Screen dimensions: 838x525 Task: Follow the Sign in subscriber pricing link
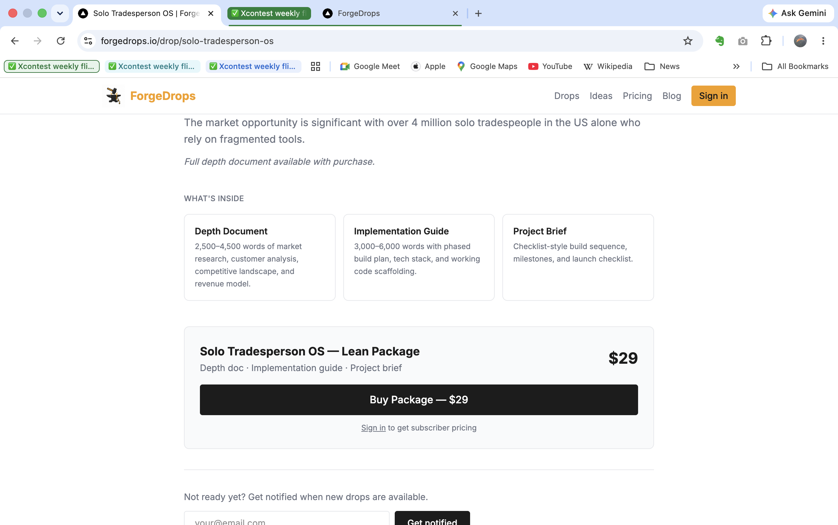[x=373, y=428]
